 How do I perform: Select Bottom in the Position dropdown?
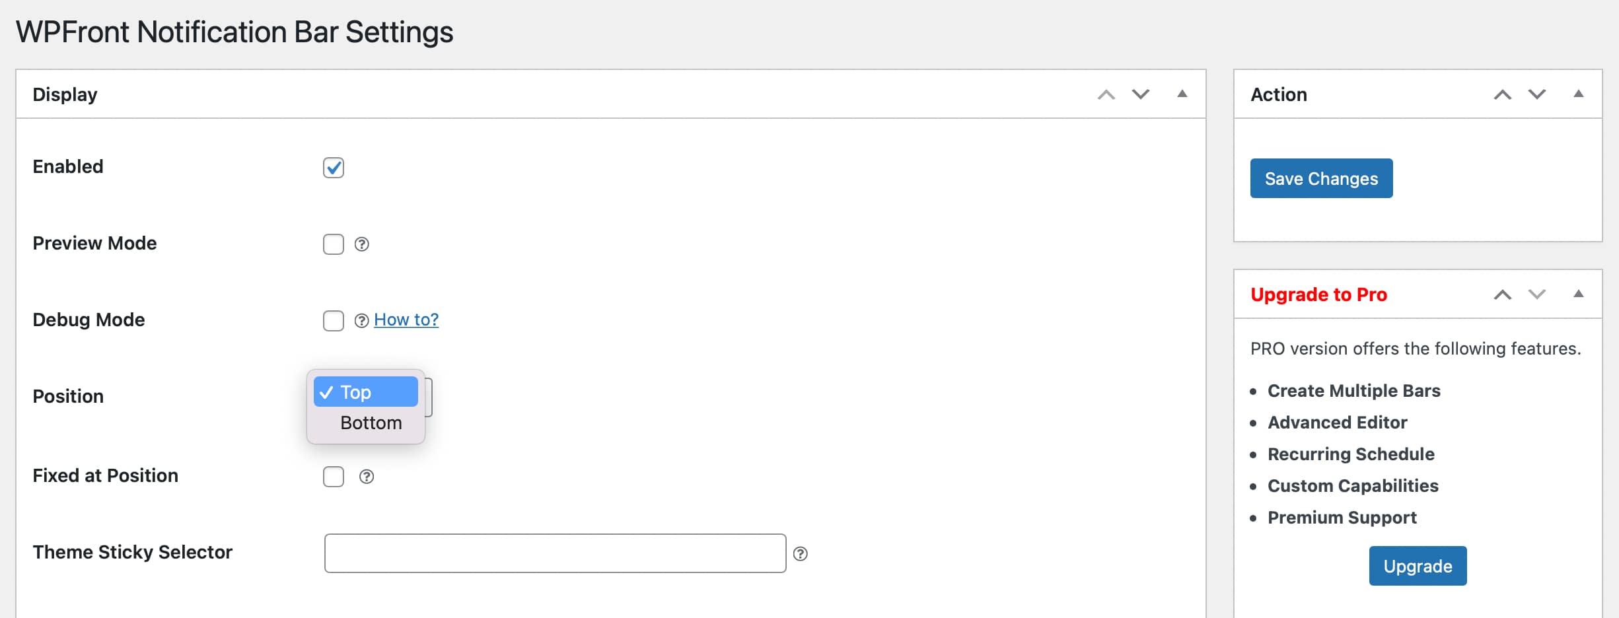coord(371,423)
